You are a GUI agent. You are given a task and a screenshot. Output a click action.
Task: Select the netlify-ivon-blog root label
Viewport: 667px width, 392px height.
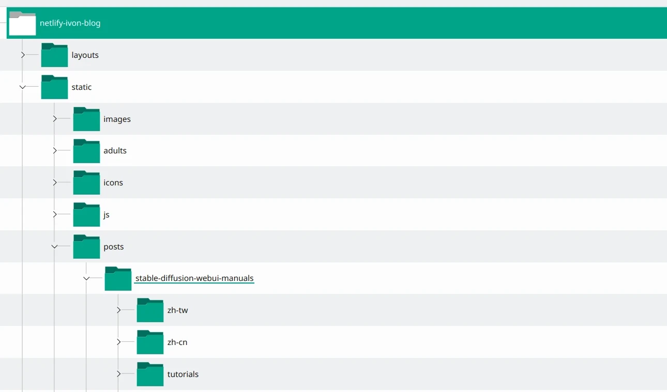click(70, 23)
